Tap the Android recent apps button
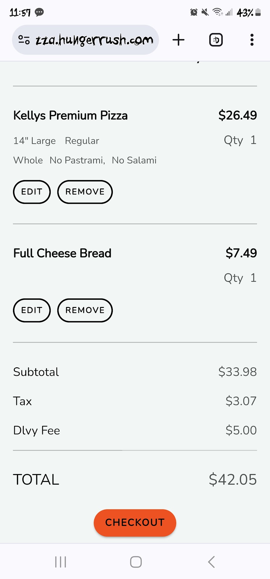Image resolution: width=270 pixels, height=579 pixels. point(61,562)
